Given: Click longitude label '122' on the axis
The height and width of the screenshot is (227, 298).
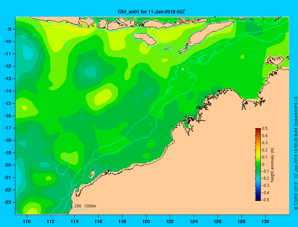Looking at the screenshot, I should tap(170, 221).
